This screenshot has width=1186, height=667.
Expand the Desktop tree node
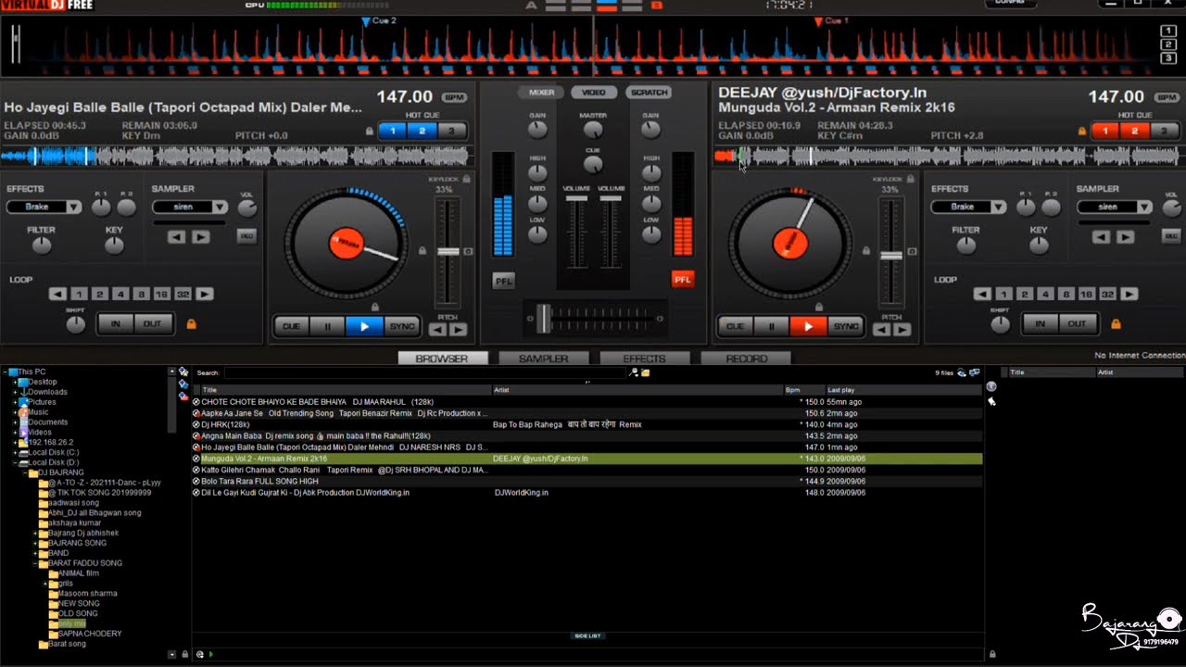click(15, 382)
